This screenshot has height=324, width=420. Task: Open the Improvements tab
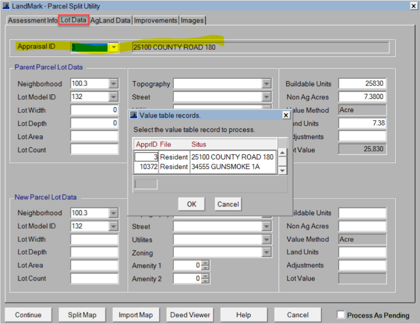click(155, 20)
